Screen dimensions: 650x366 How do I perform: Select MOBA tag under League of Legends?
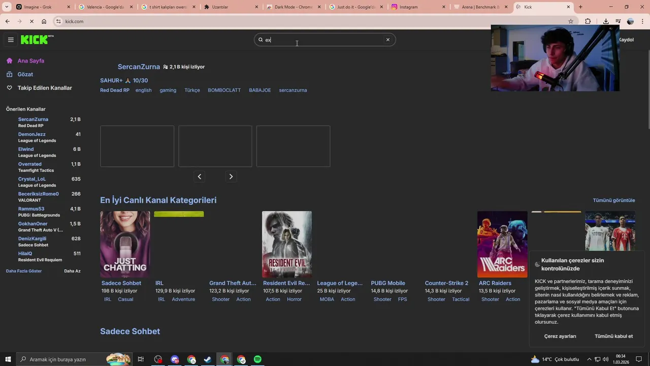pyautogui.click(x=327, y=299)
